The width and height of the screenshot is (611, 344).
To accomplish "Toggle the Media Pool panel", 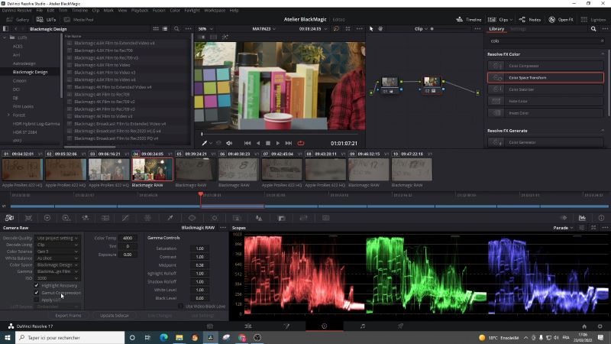I will 79,20.
